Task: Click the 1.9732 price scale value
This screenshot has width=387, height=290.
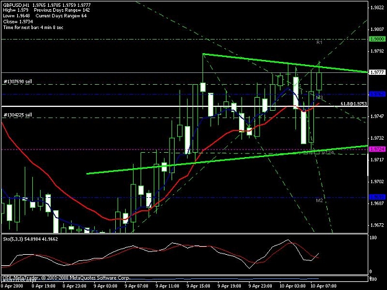Action: [x=377, y=138]
